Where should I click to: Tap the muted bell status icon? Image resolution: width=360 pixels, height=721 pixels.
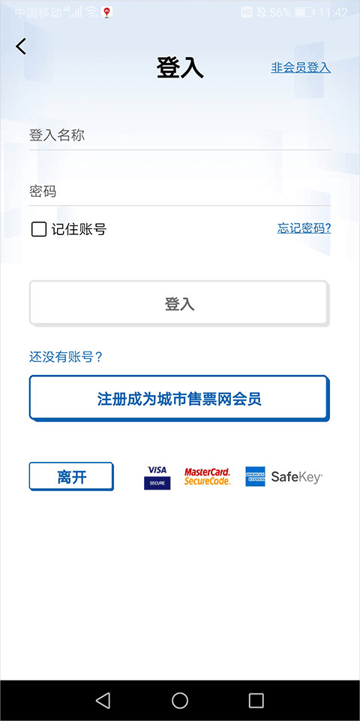[x=262, y=13]
